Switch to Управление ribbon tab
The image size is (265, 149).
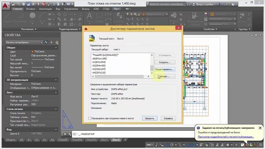tap(71, 9)
